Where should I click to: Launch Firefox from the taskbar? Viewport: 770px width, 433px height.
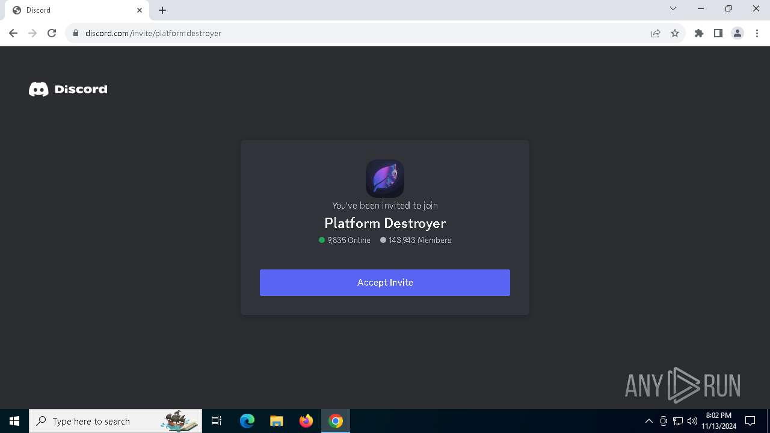pos(306,421)
